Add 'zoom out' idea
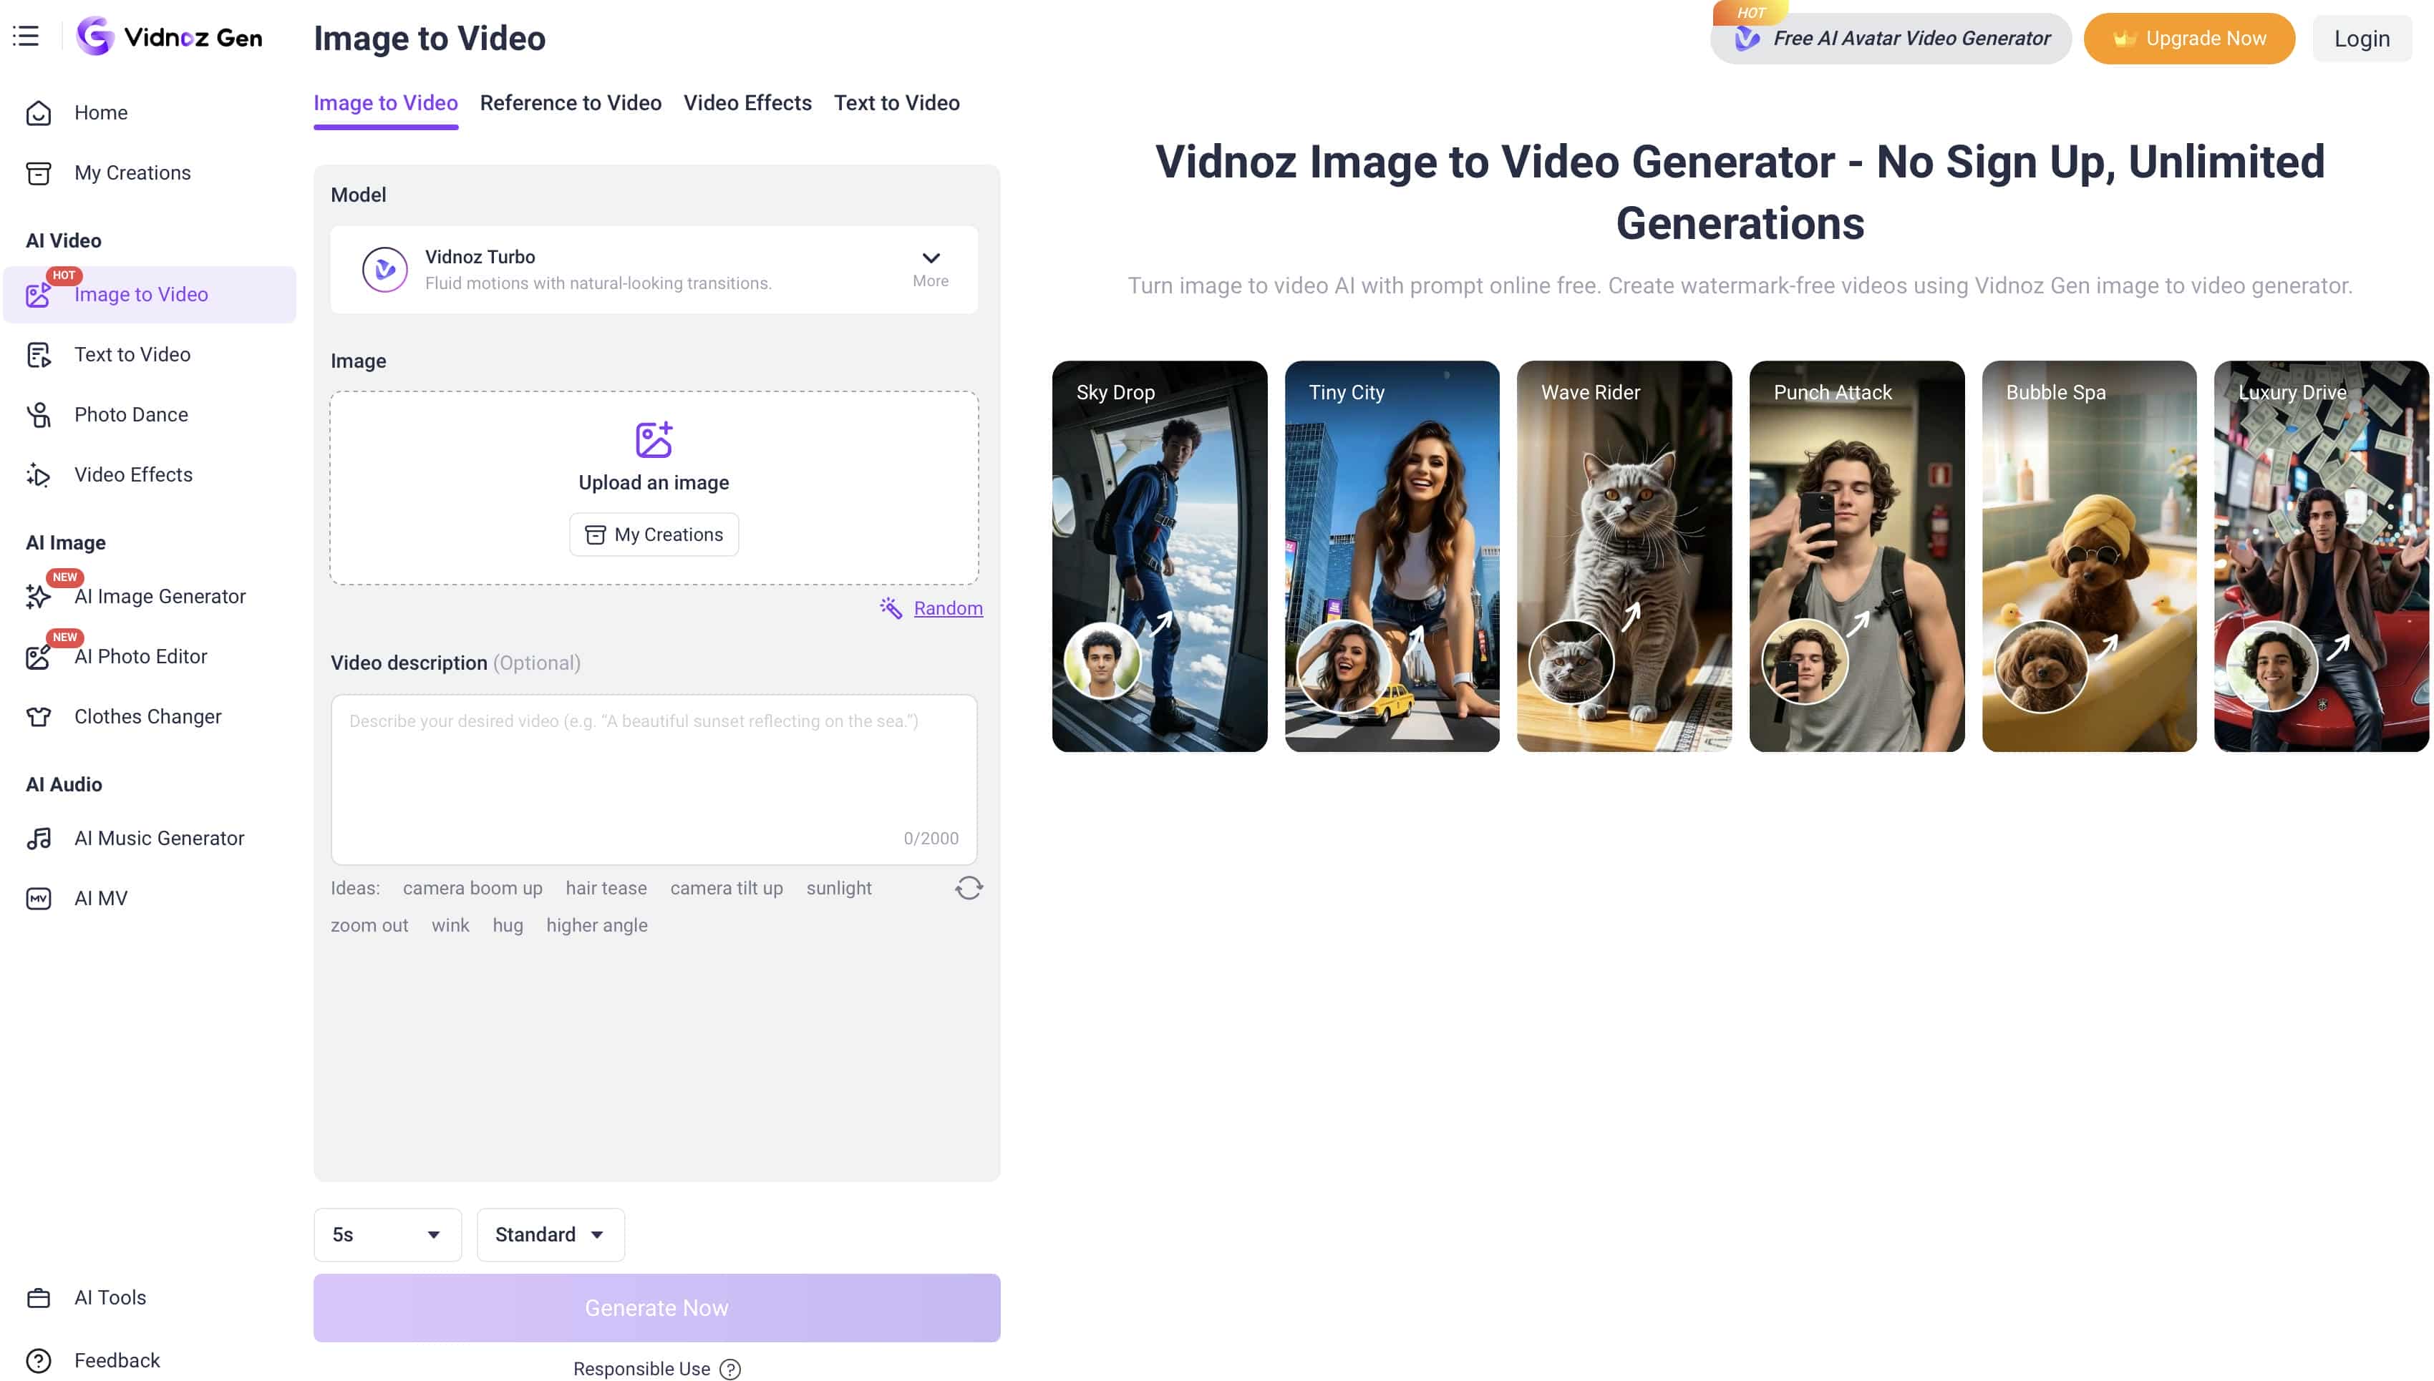 (x=369, y=924)
